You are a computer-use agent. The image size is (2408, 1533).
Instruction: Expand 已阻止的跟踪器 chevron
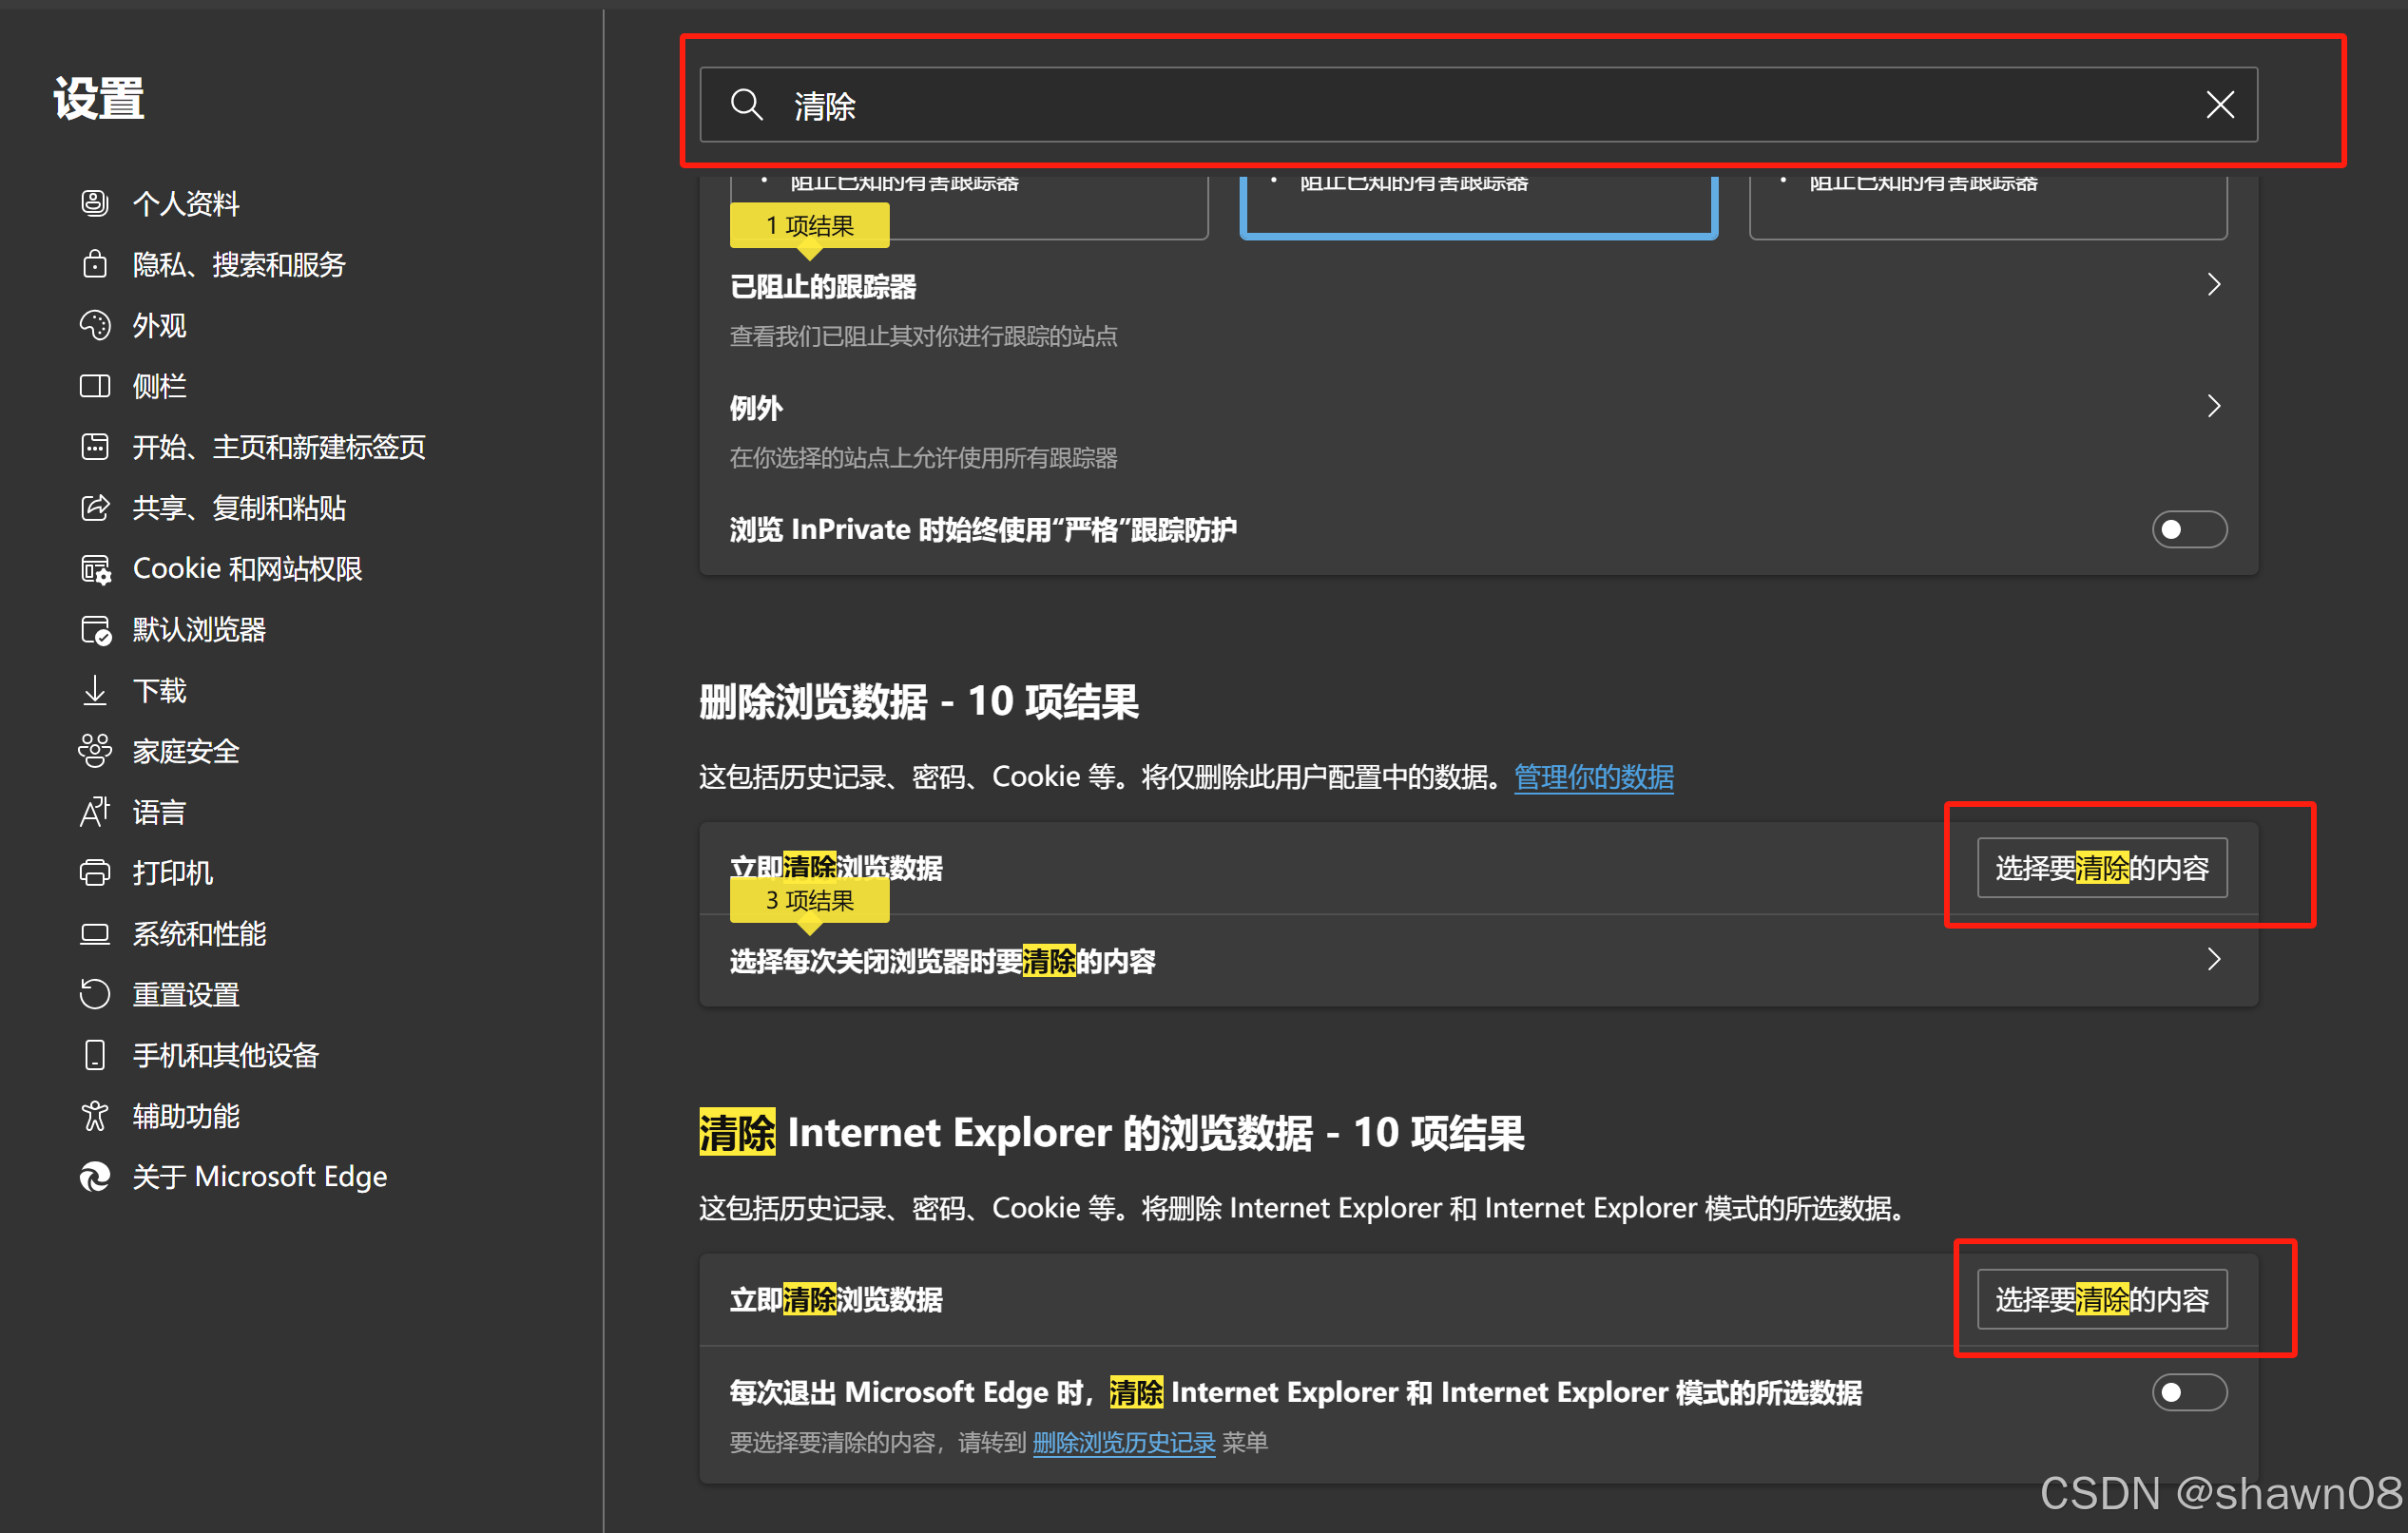[x=2214, y=285]
